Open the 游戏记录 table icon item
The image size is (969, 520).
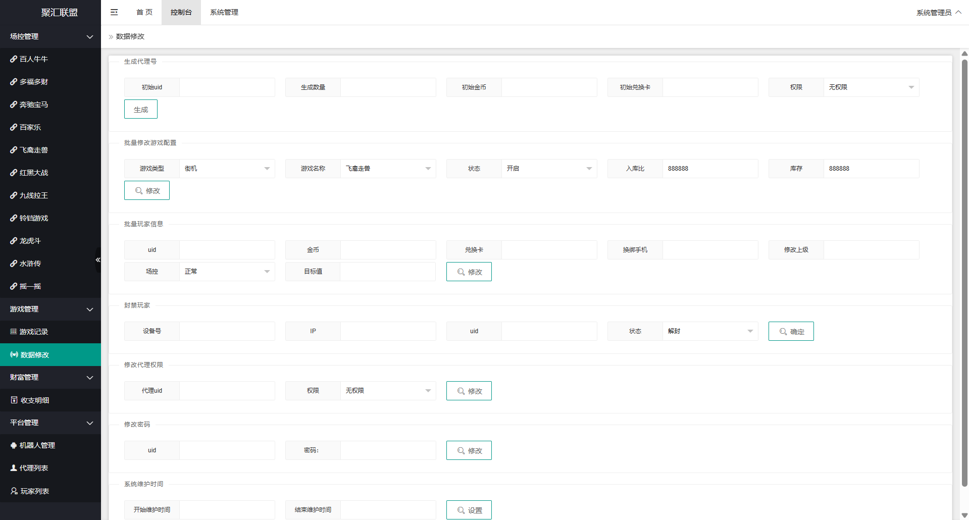(14, 332)
